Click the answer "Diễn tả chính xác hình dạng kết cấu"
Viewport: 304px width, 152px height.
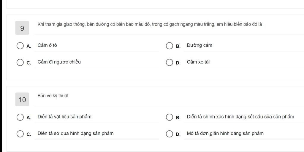point(240,117)
